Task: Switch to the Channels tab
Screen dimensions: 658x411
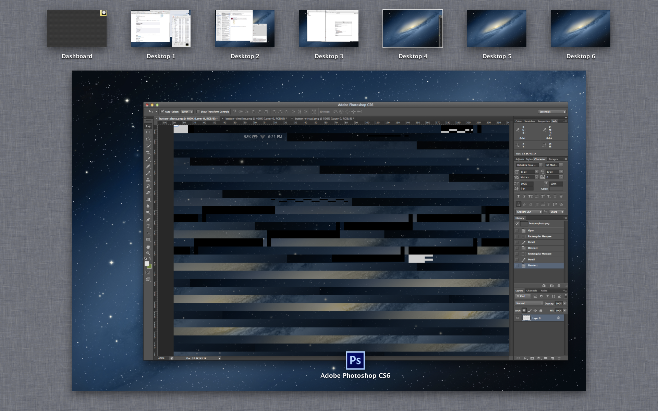Action: point(532,291)
